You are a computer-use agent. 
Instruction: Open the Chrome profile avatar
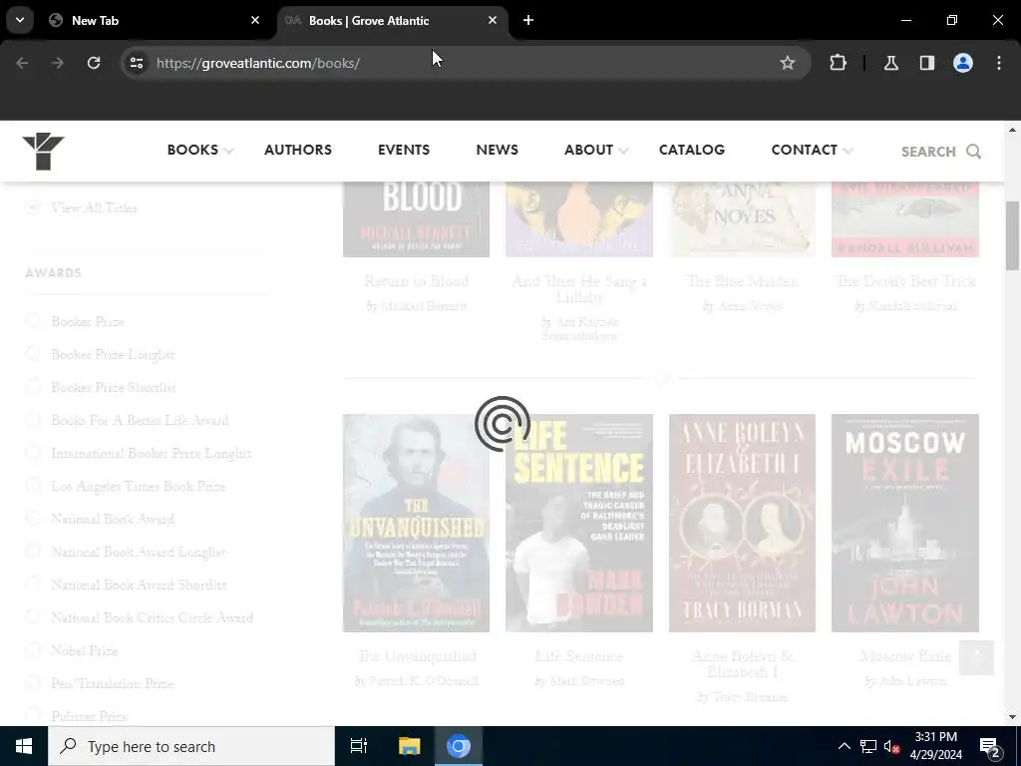[963, 63]
